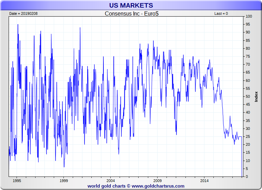The height and width of the screenshot is (190, 262).
Task: Click the 25 value on the y-axis
Action: (248, 136)
